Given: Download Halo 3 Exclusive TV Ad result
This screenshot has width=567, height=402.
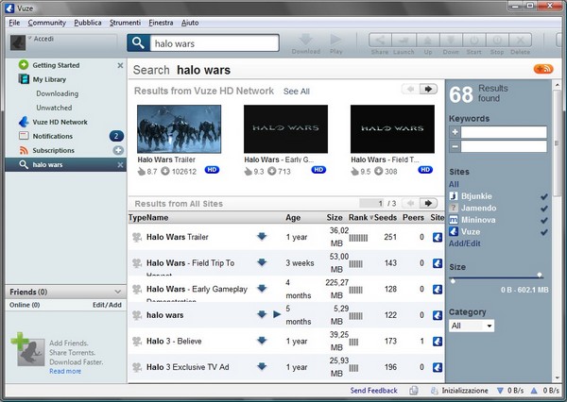Looking at the screenshot, I should [262, 366].
